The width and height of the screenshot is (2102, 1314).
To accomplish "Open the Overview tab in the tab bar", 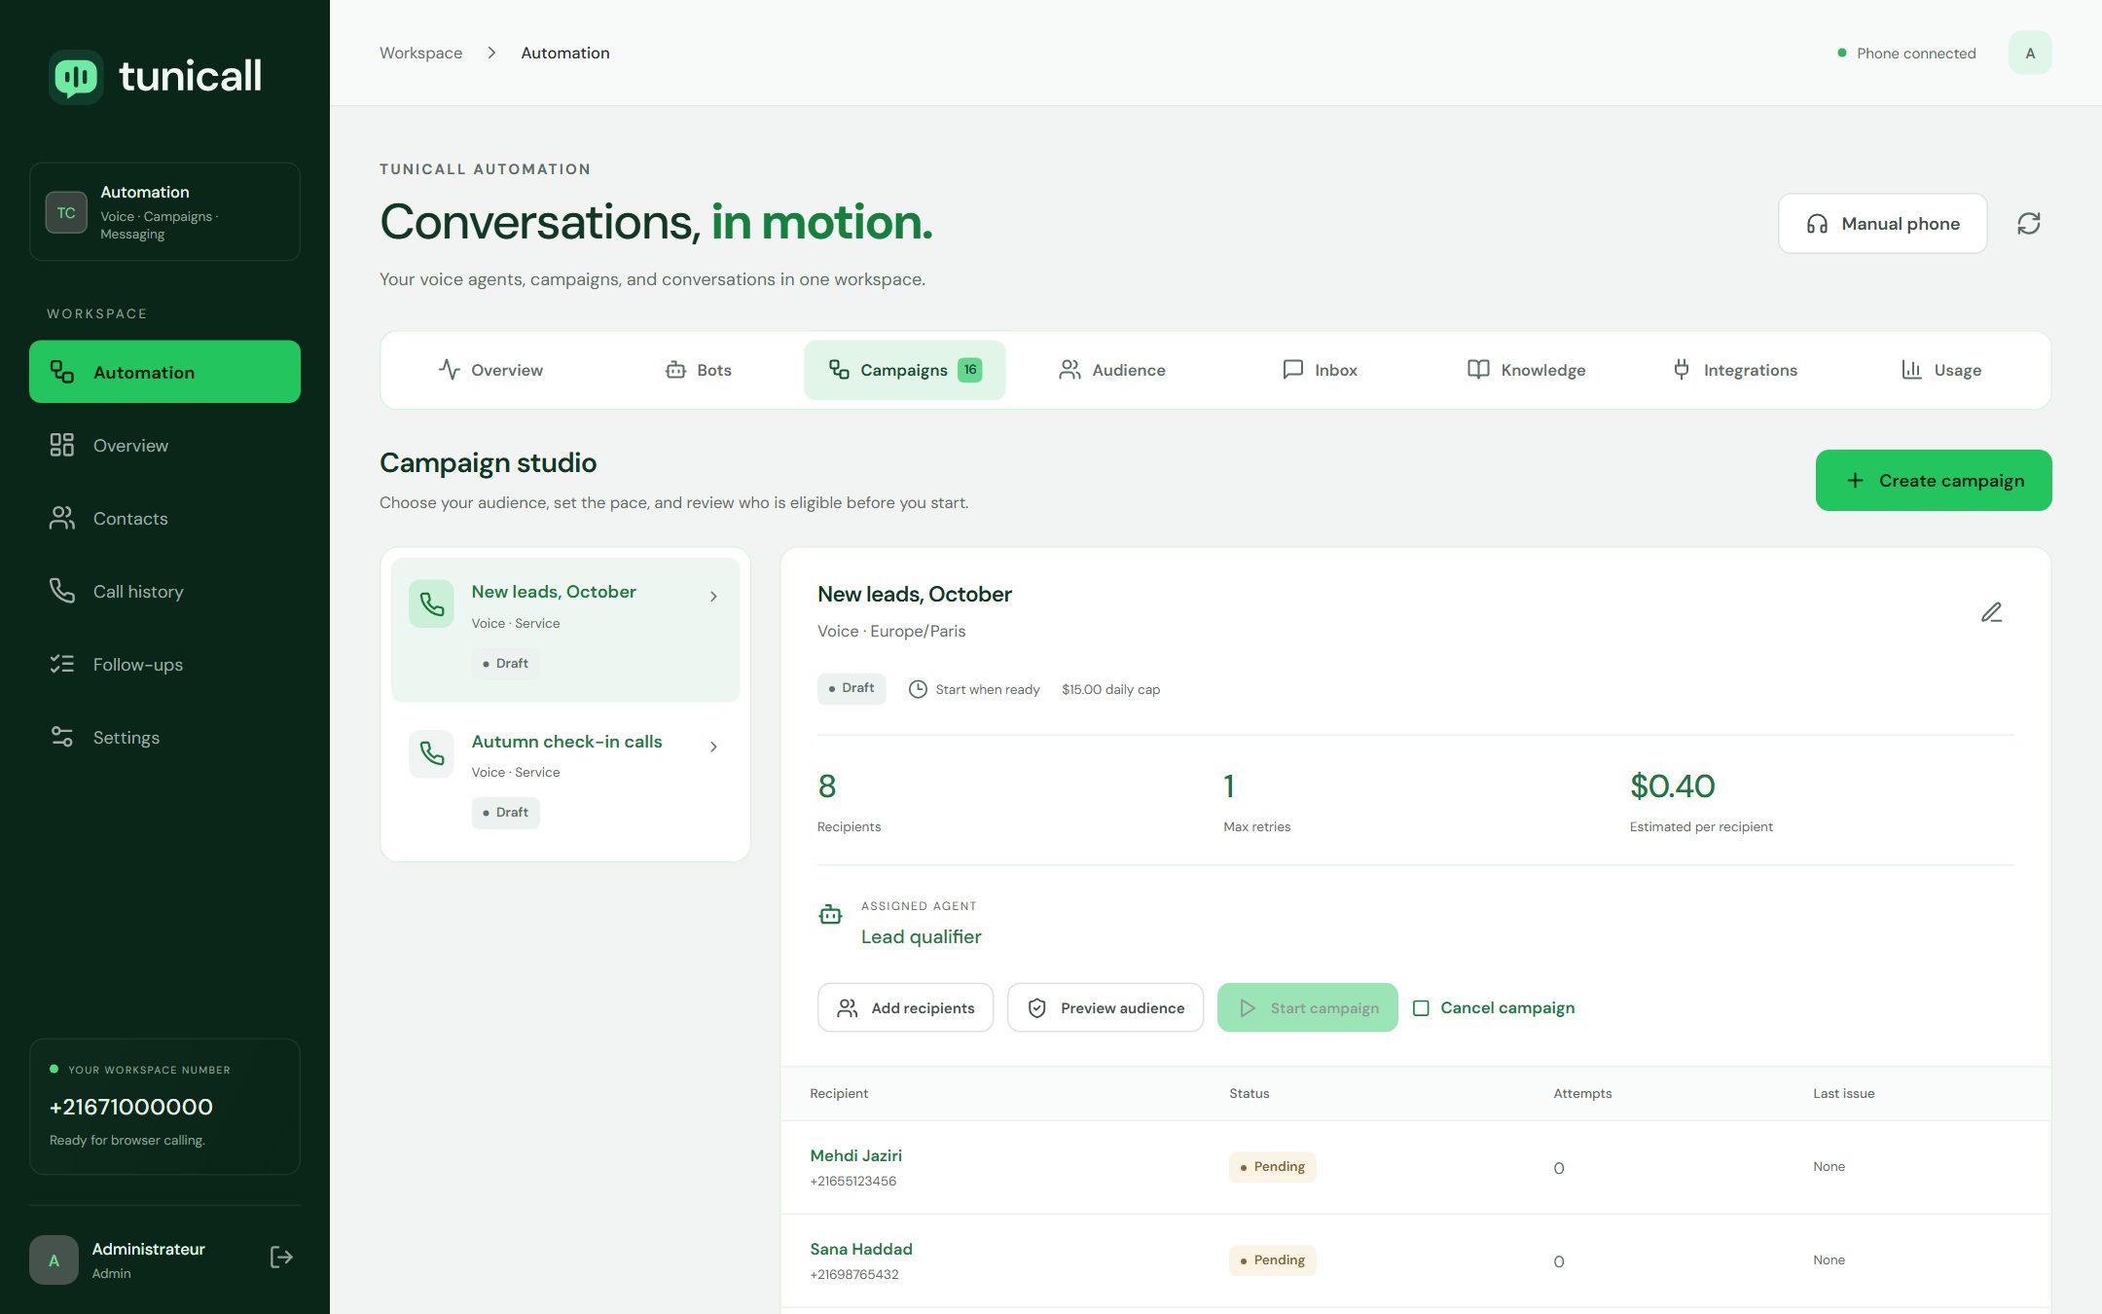I will click(490, 370).
